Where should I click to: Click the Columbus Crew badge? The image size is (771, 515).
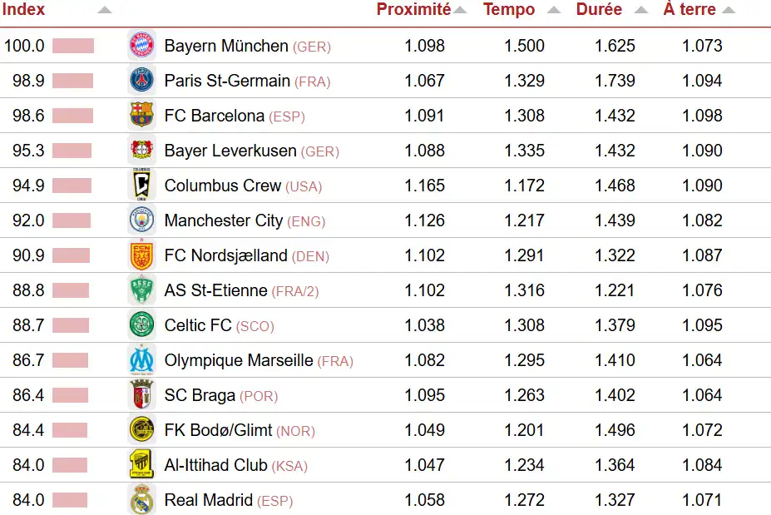(x=141, y=186)
